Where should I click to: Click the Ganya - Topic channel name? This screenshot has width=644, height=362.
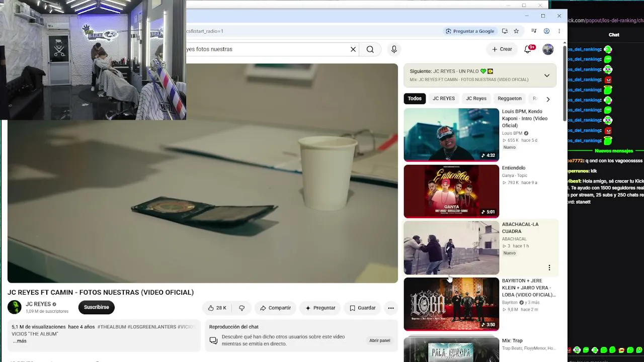click(x=515, y=175)
